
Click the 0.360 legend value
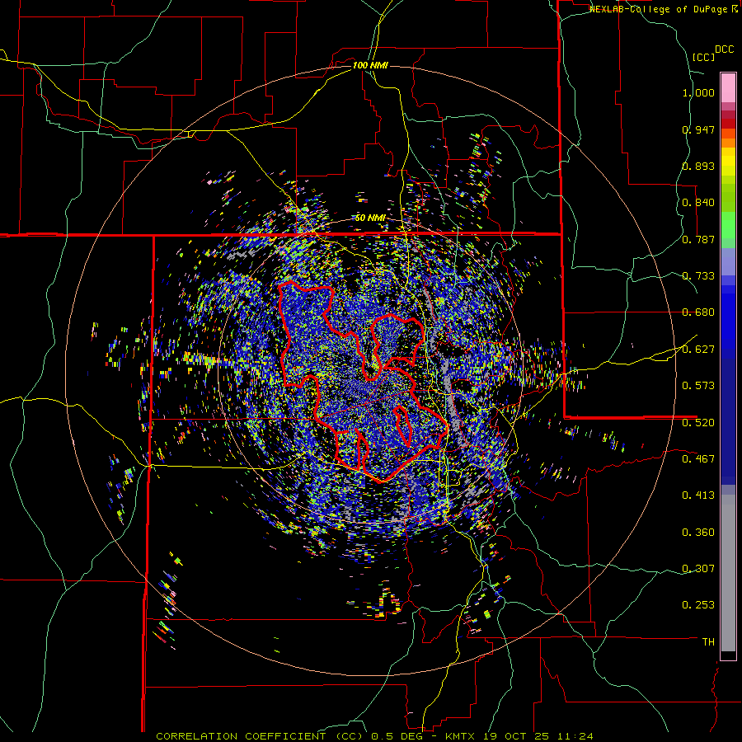tap(698, 533)
